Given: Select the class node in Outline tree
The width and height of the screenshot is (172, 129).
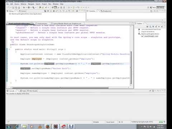Looking at the screenshot, I should [149, 34].
